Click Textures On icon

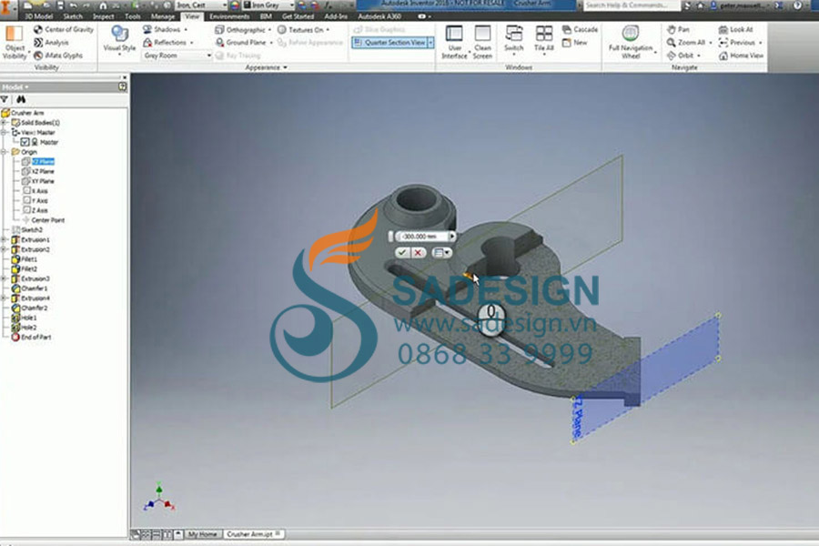(x=282, y=30)
